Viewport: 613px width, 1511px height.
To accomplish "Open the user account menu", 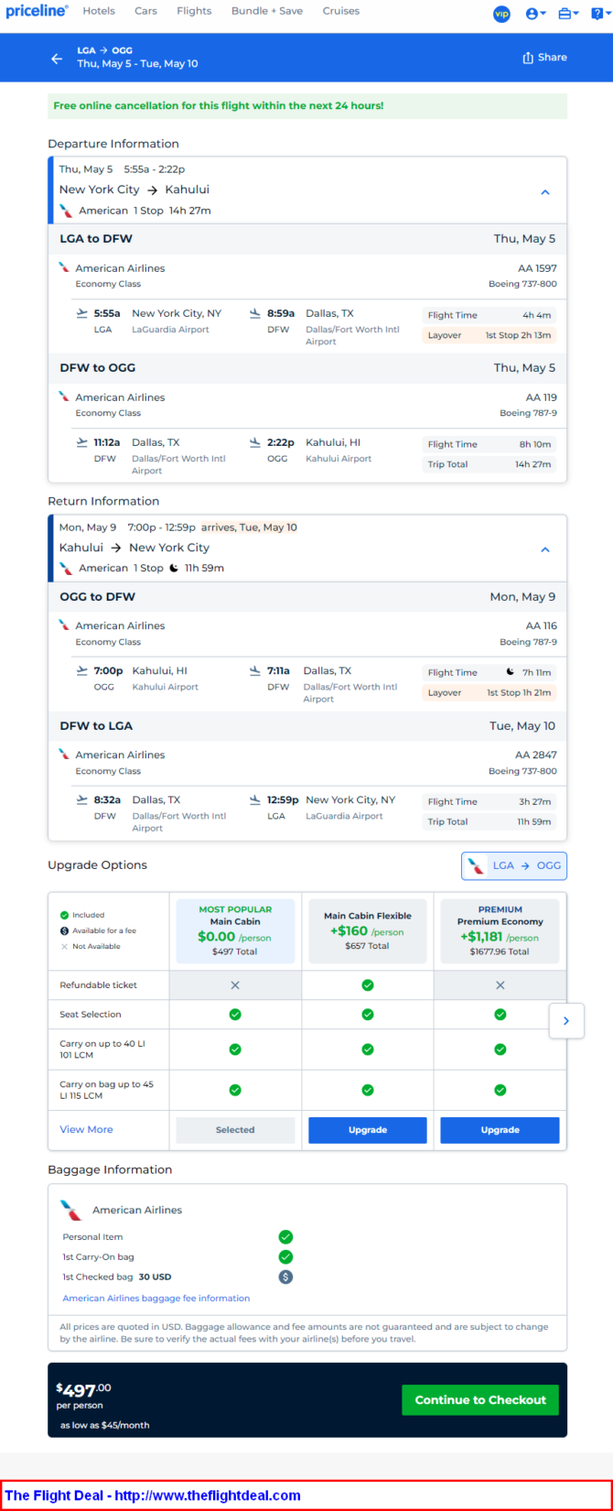I will tap(535, 14).
